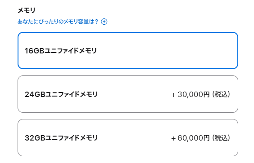Click the word メモリ容量 in the blue link
The height and width of the screenshot is (163, 254).
(76, 22)
